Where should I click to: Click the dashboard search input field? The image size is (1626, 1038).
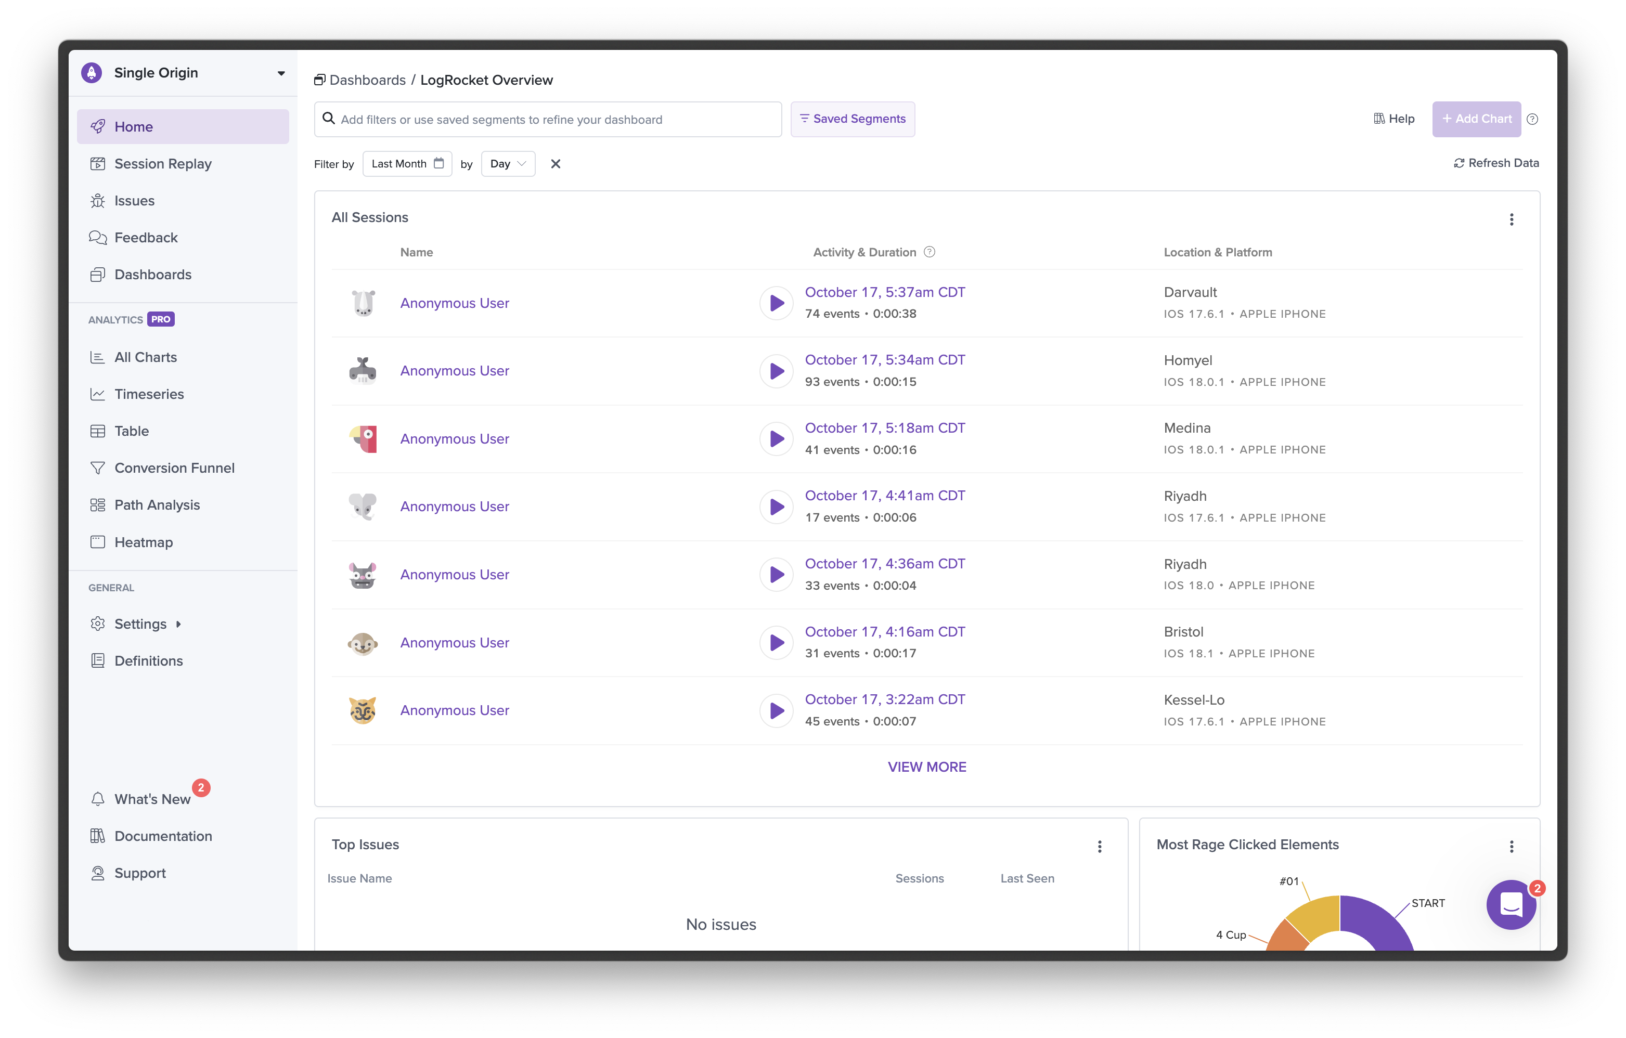pyautogui.click(x=548, y=119)
